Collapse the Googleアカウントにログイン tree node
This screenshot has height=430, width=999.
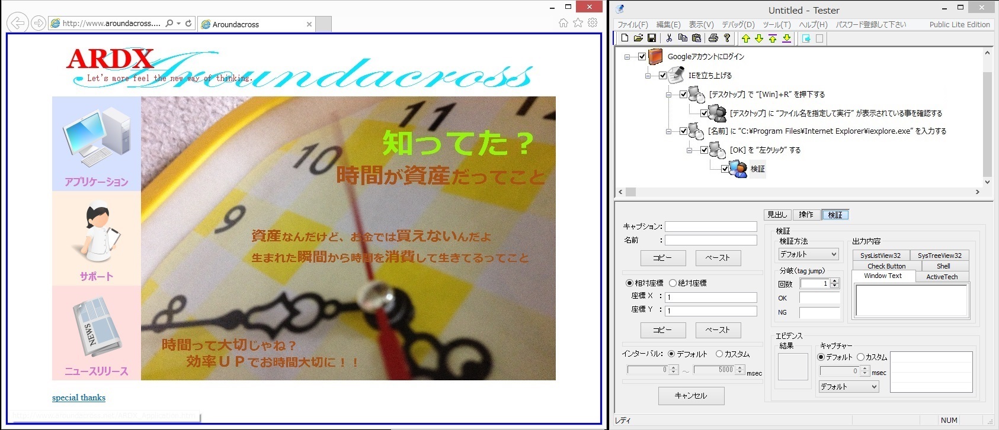point(627,57)
